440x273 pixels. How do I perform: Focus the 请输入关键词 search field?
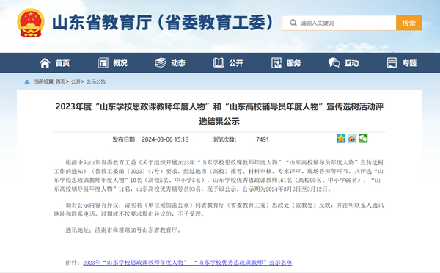(x=339, y=23)
